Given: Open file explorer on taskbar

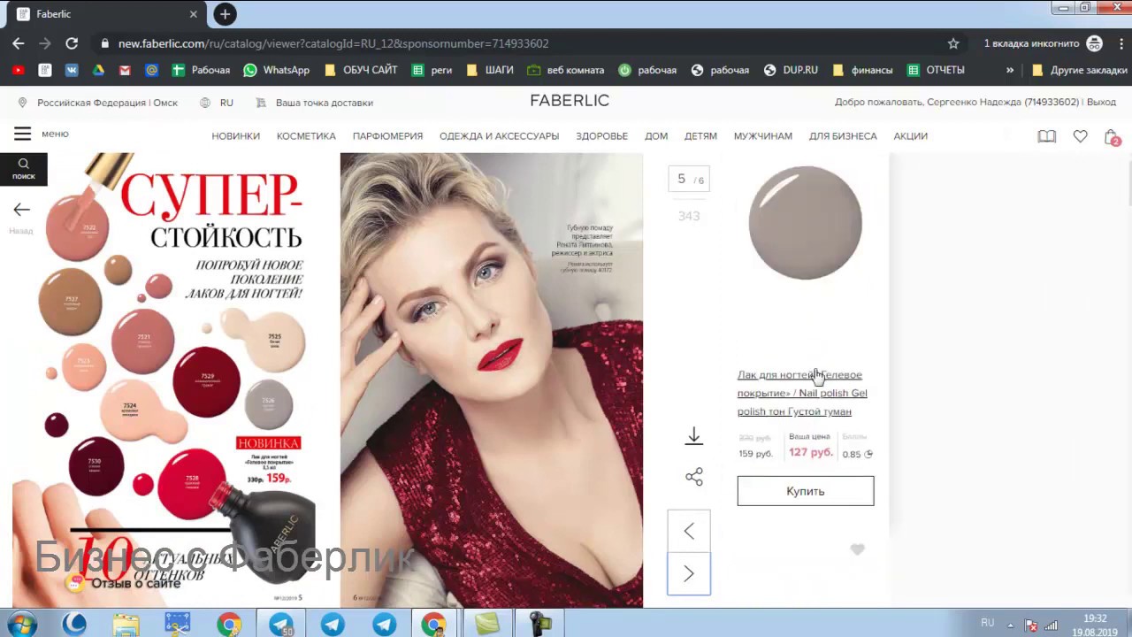Looking at the screenshot, I should pos(126,625).
